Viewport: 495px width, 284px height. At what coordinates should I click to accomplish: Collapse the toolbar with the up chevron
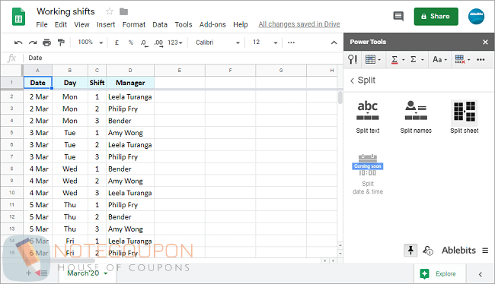[334, 43]
